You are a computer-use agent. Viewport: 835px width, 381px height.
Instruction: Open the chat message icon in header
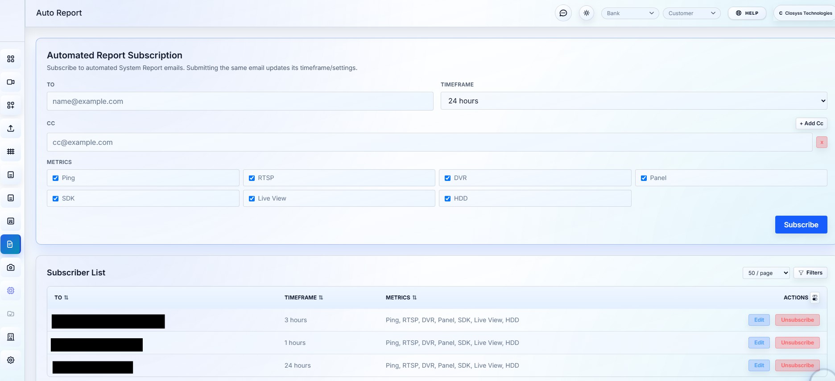click(563, 13)
